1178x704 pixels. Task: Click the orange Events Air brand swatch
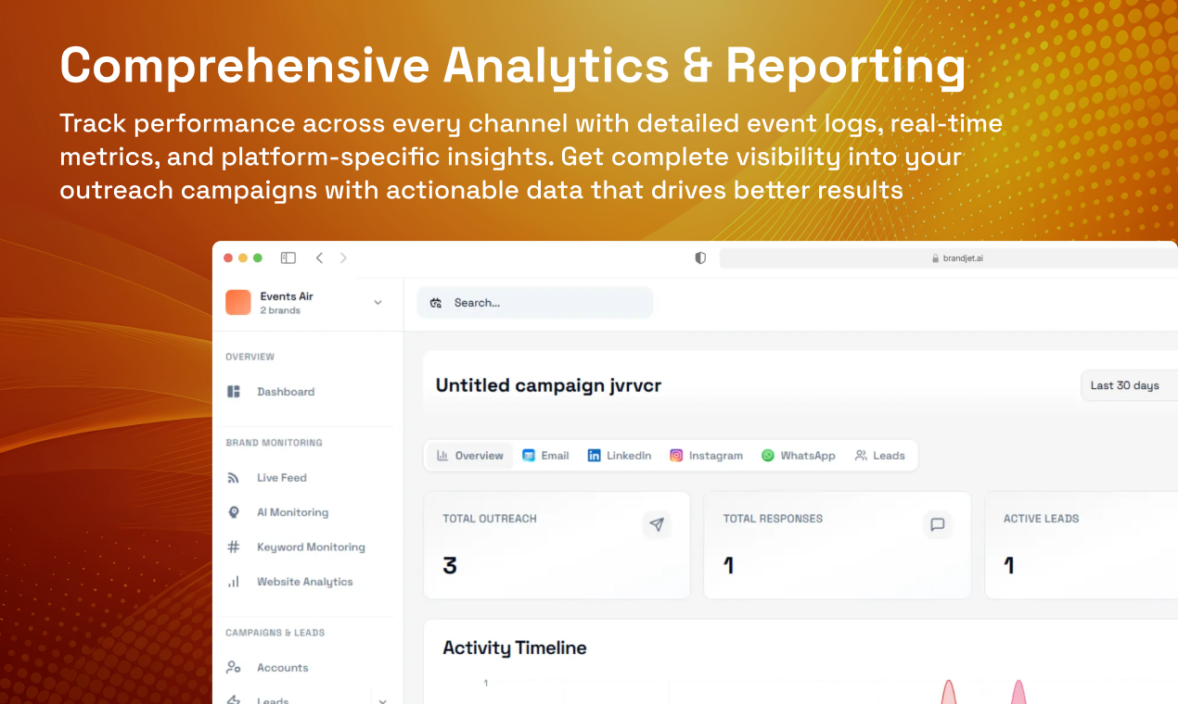click(x=238, y=302)
